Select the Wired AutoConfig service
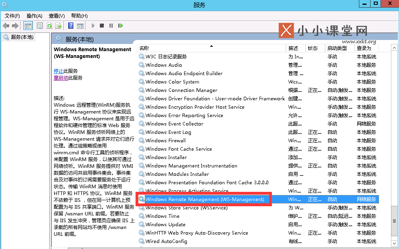 (x=258, y=241)
